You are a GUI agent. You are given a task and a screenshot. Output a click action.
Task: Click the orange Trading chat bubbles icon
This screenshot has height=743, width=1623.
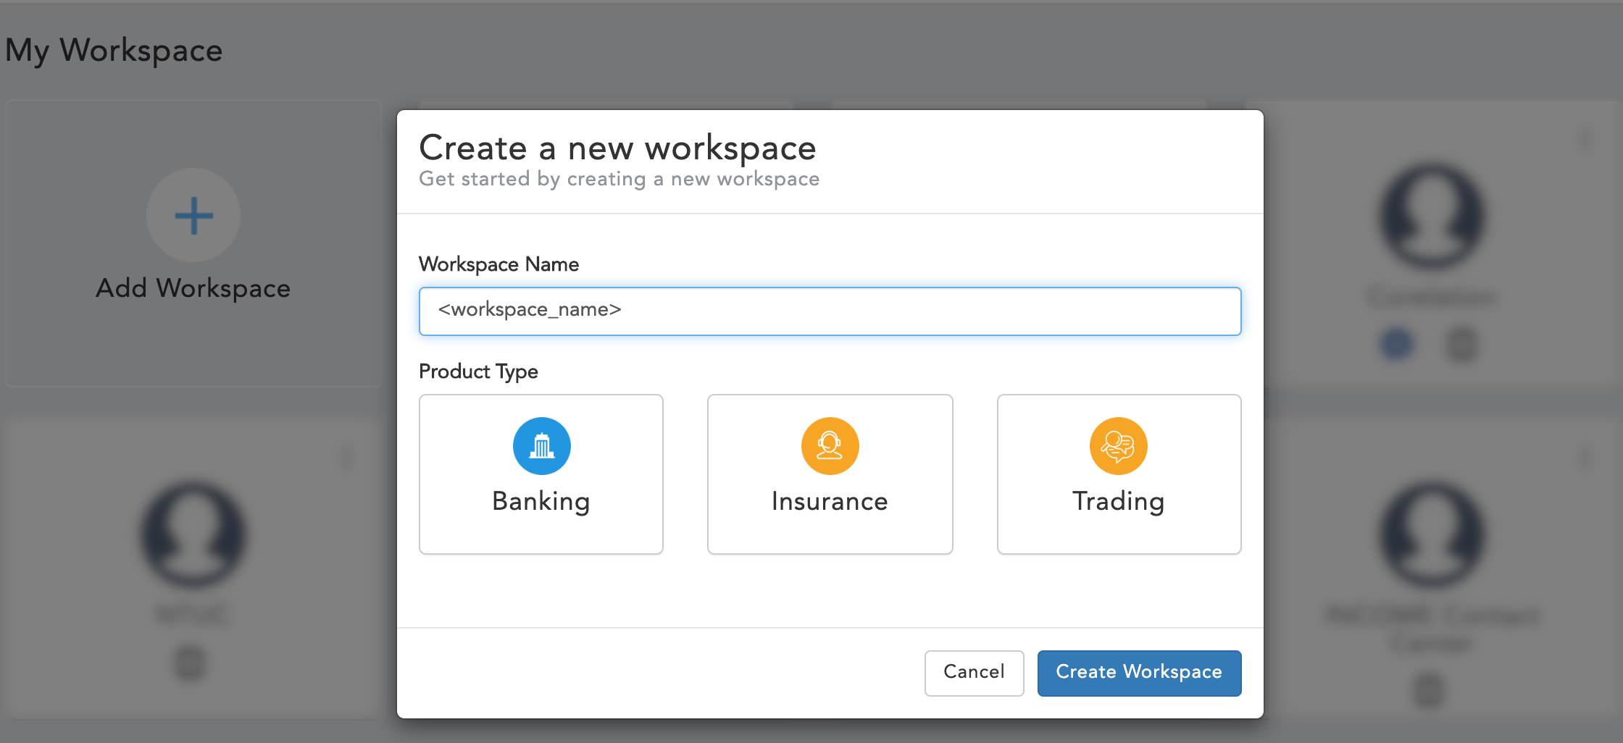[1119, 446]
